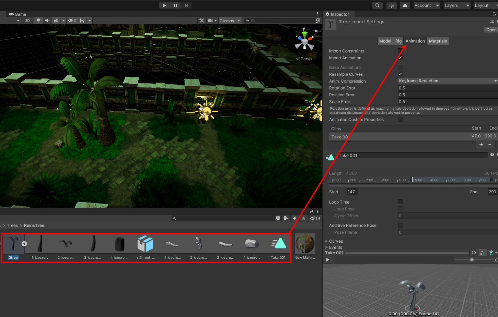Click the Search by Type icon

(x=286, y=218)
